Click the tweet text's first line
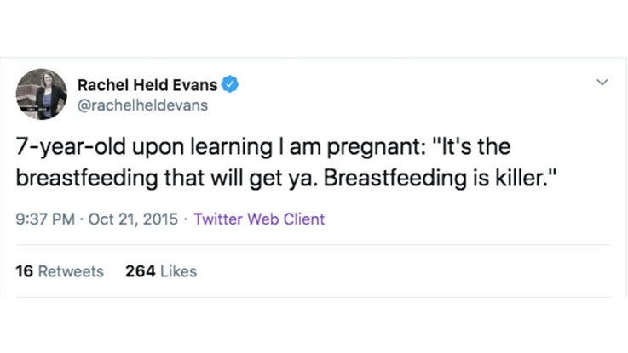628x353 pixels. click(x=263, y=147)
